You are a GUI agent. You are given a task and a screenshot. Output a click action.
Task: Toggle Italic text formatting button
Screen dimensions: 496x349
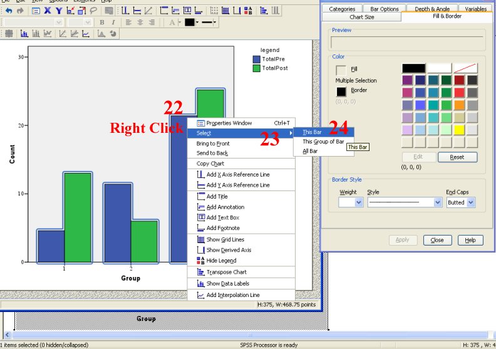(x=113, y=23)
